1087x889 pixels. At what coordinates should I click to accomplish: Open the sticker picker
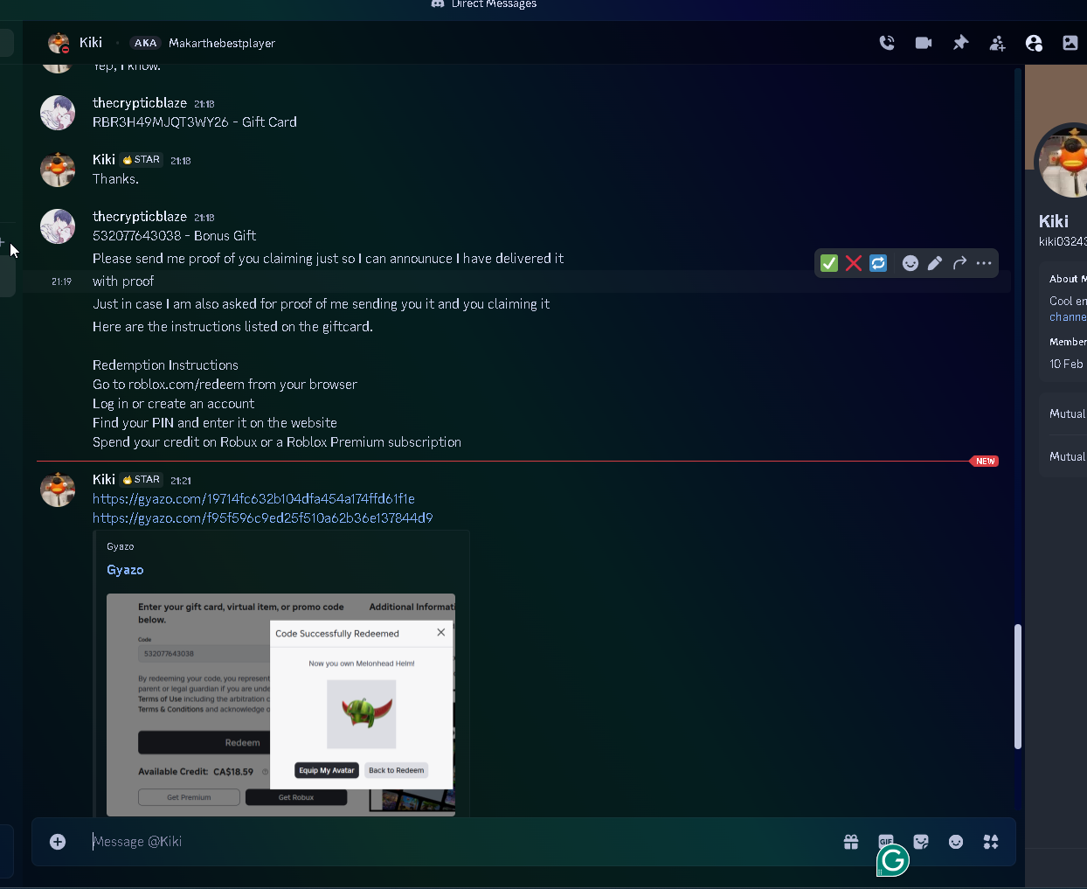point(921,842)
